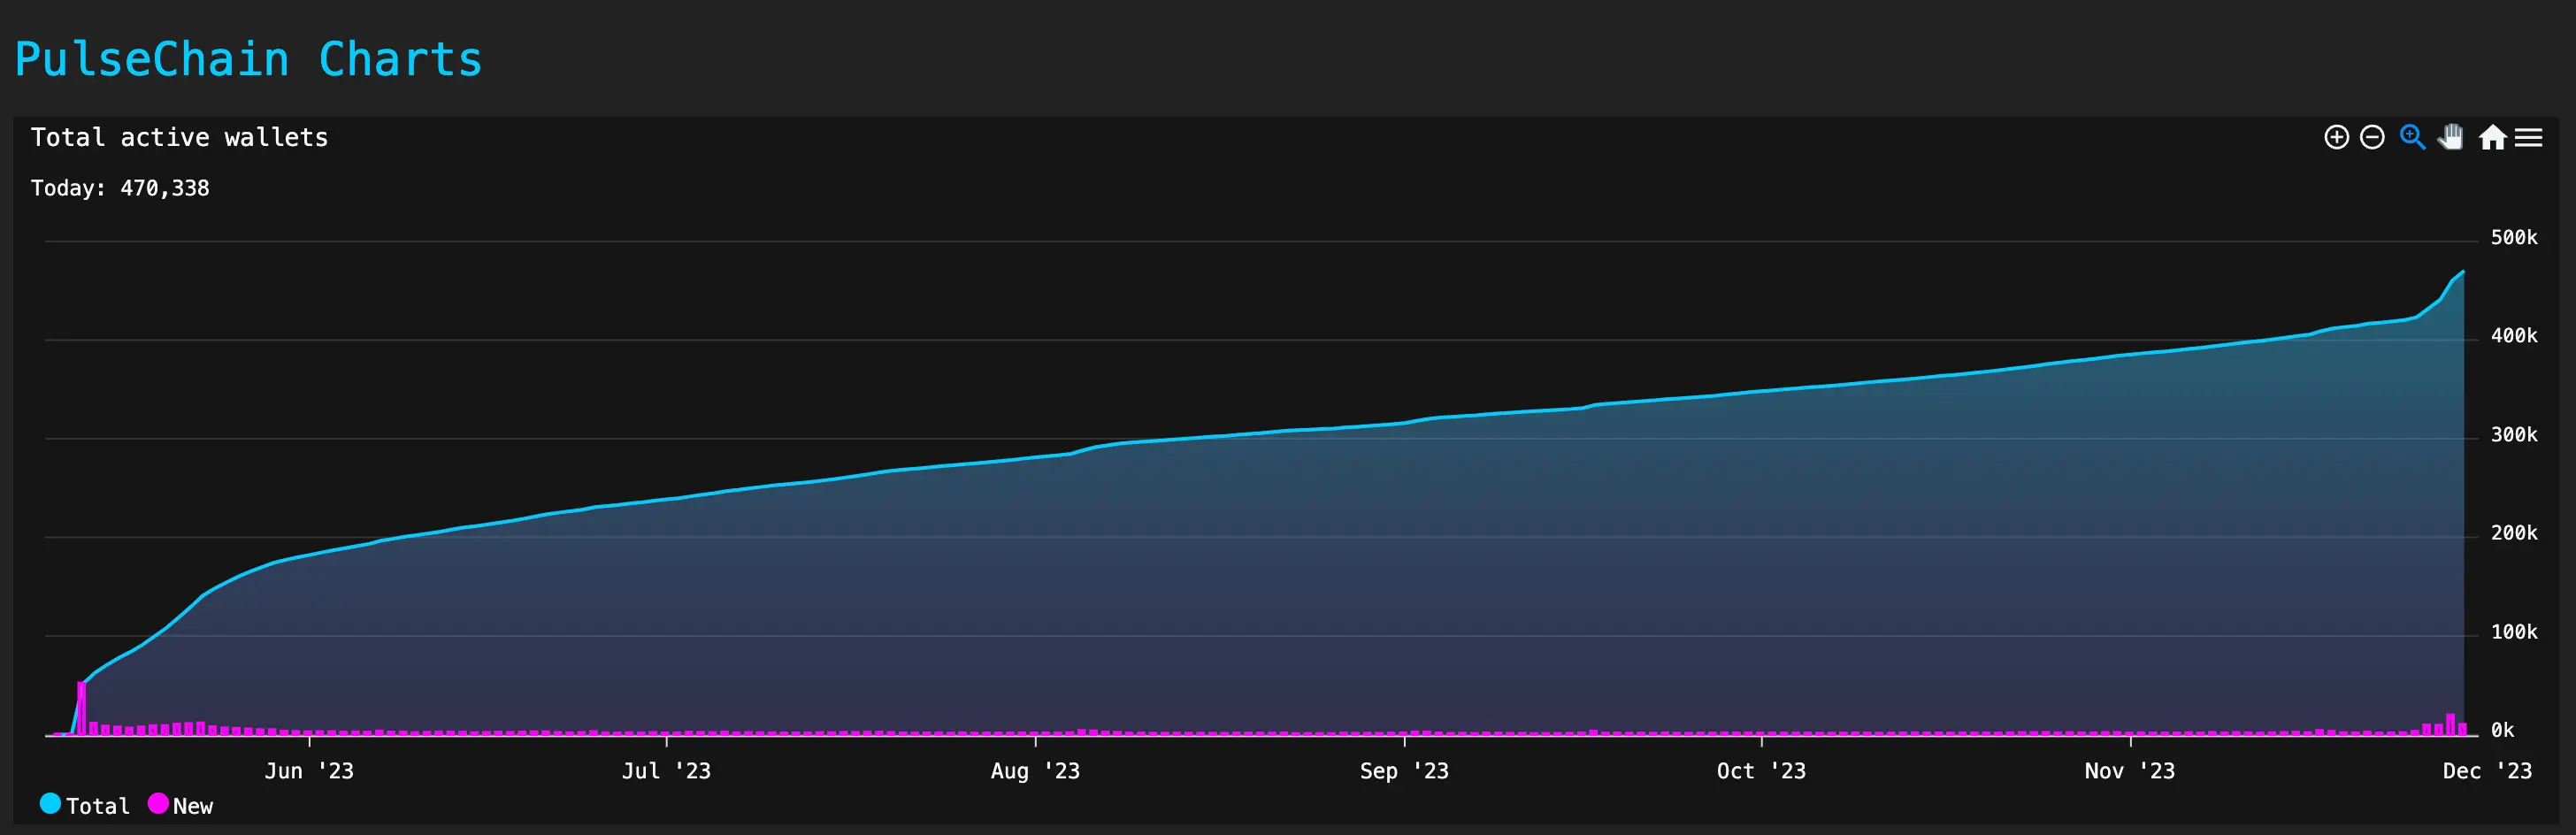Click the magenta New legend marker
This screenshot has height=835, width=2576.
[158, 803]
